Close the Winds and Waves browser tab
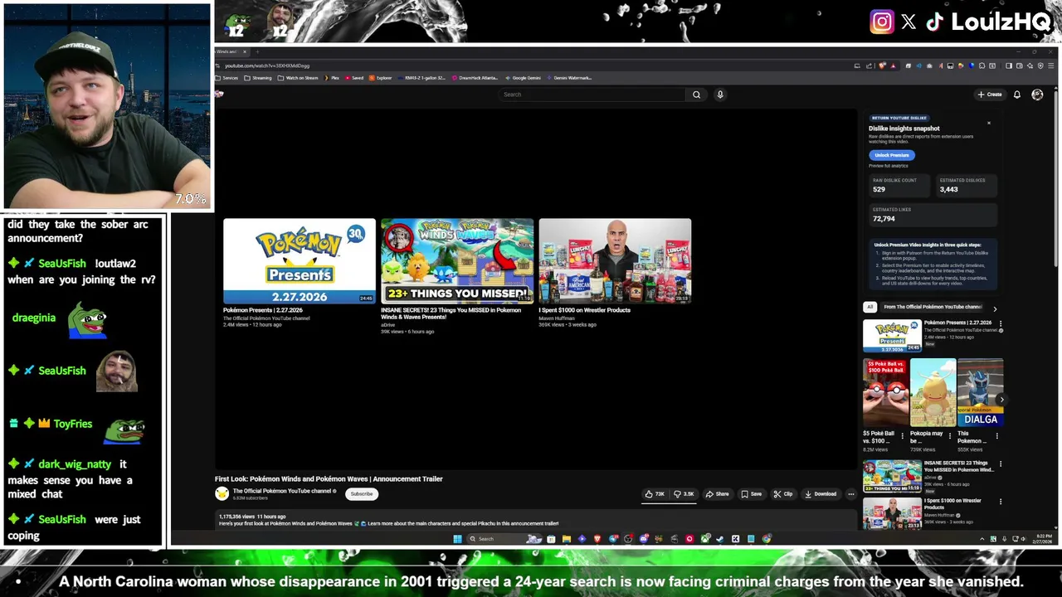The image size is (1062, 597). coord(245,51)
